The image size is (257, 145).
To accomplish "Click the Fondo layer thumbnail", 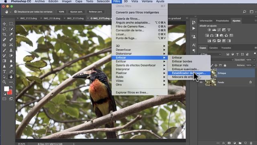I will [x=210, y=82].
